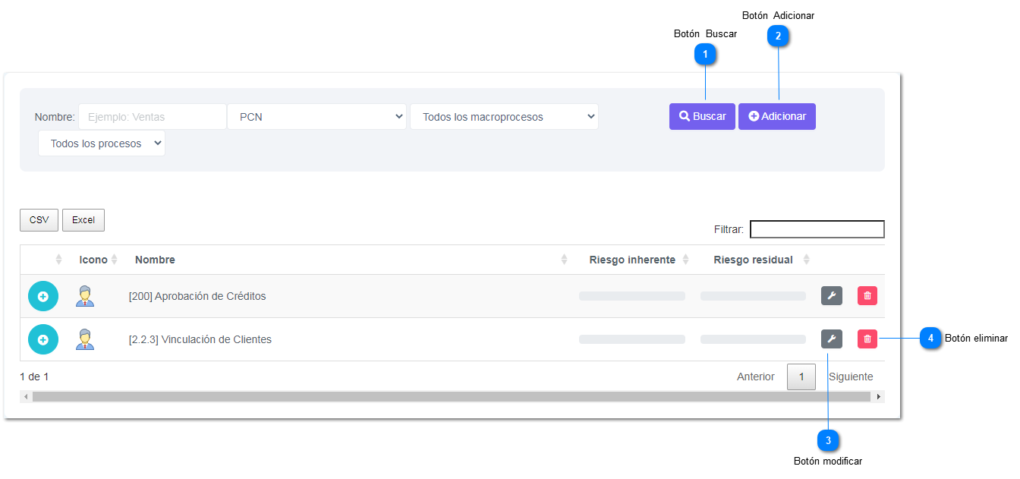Select page 1 in the pagination

tap(801, 377)
